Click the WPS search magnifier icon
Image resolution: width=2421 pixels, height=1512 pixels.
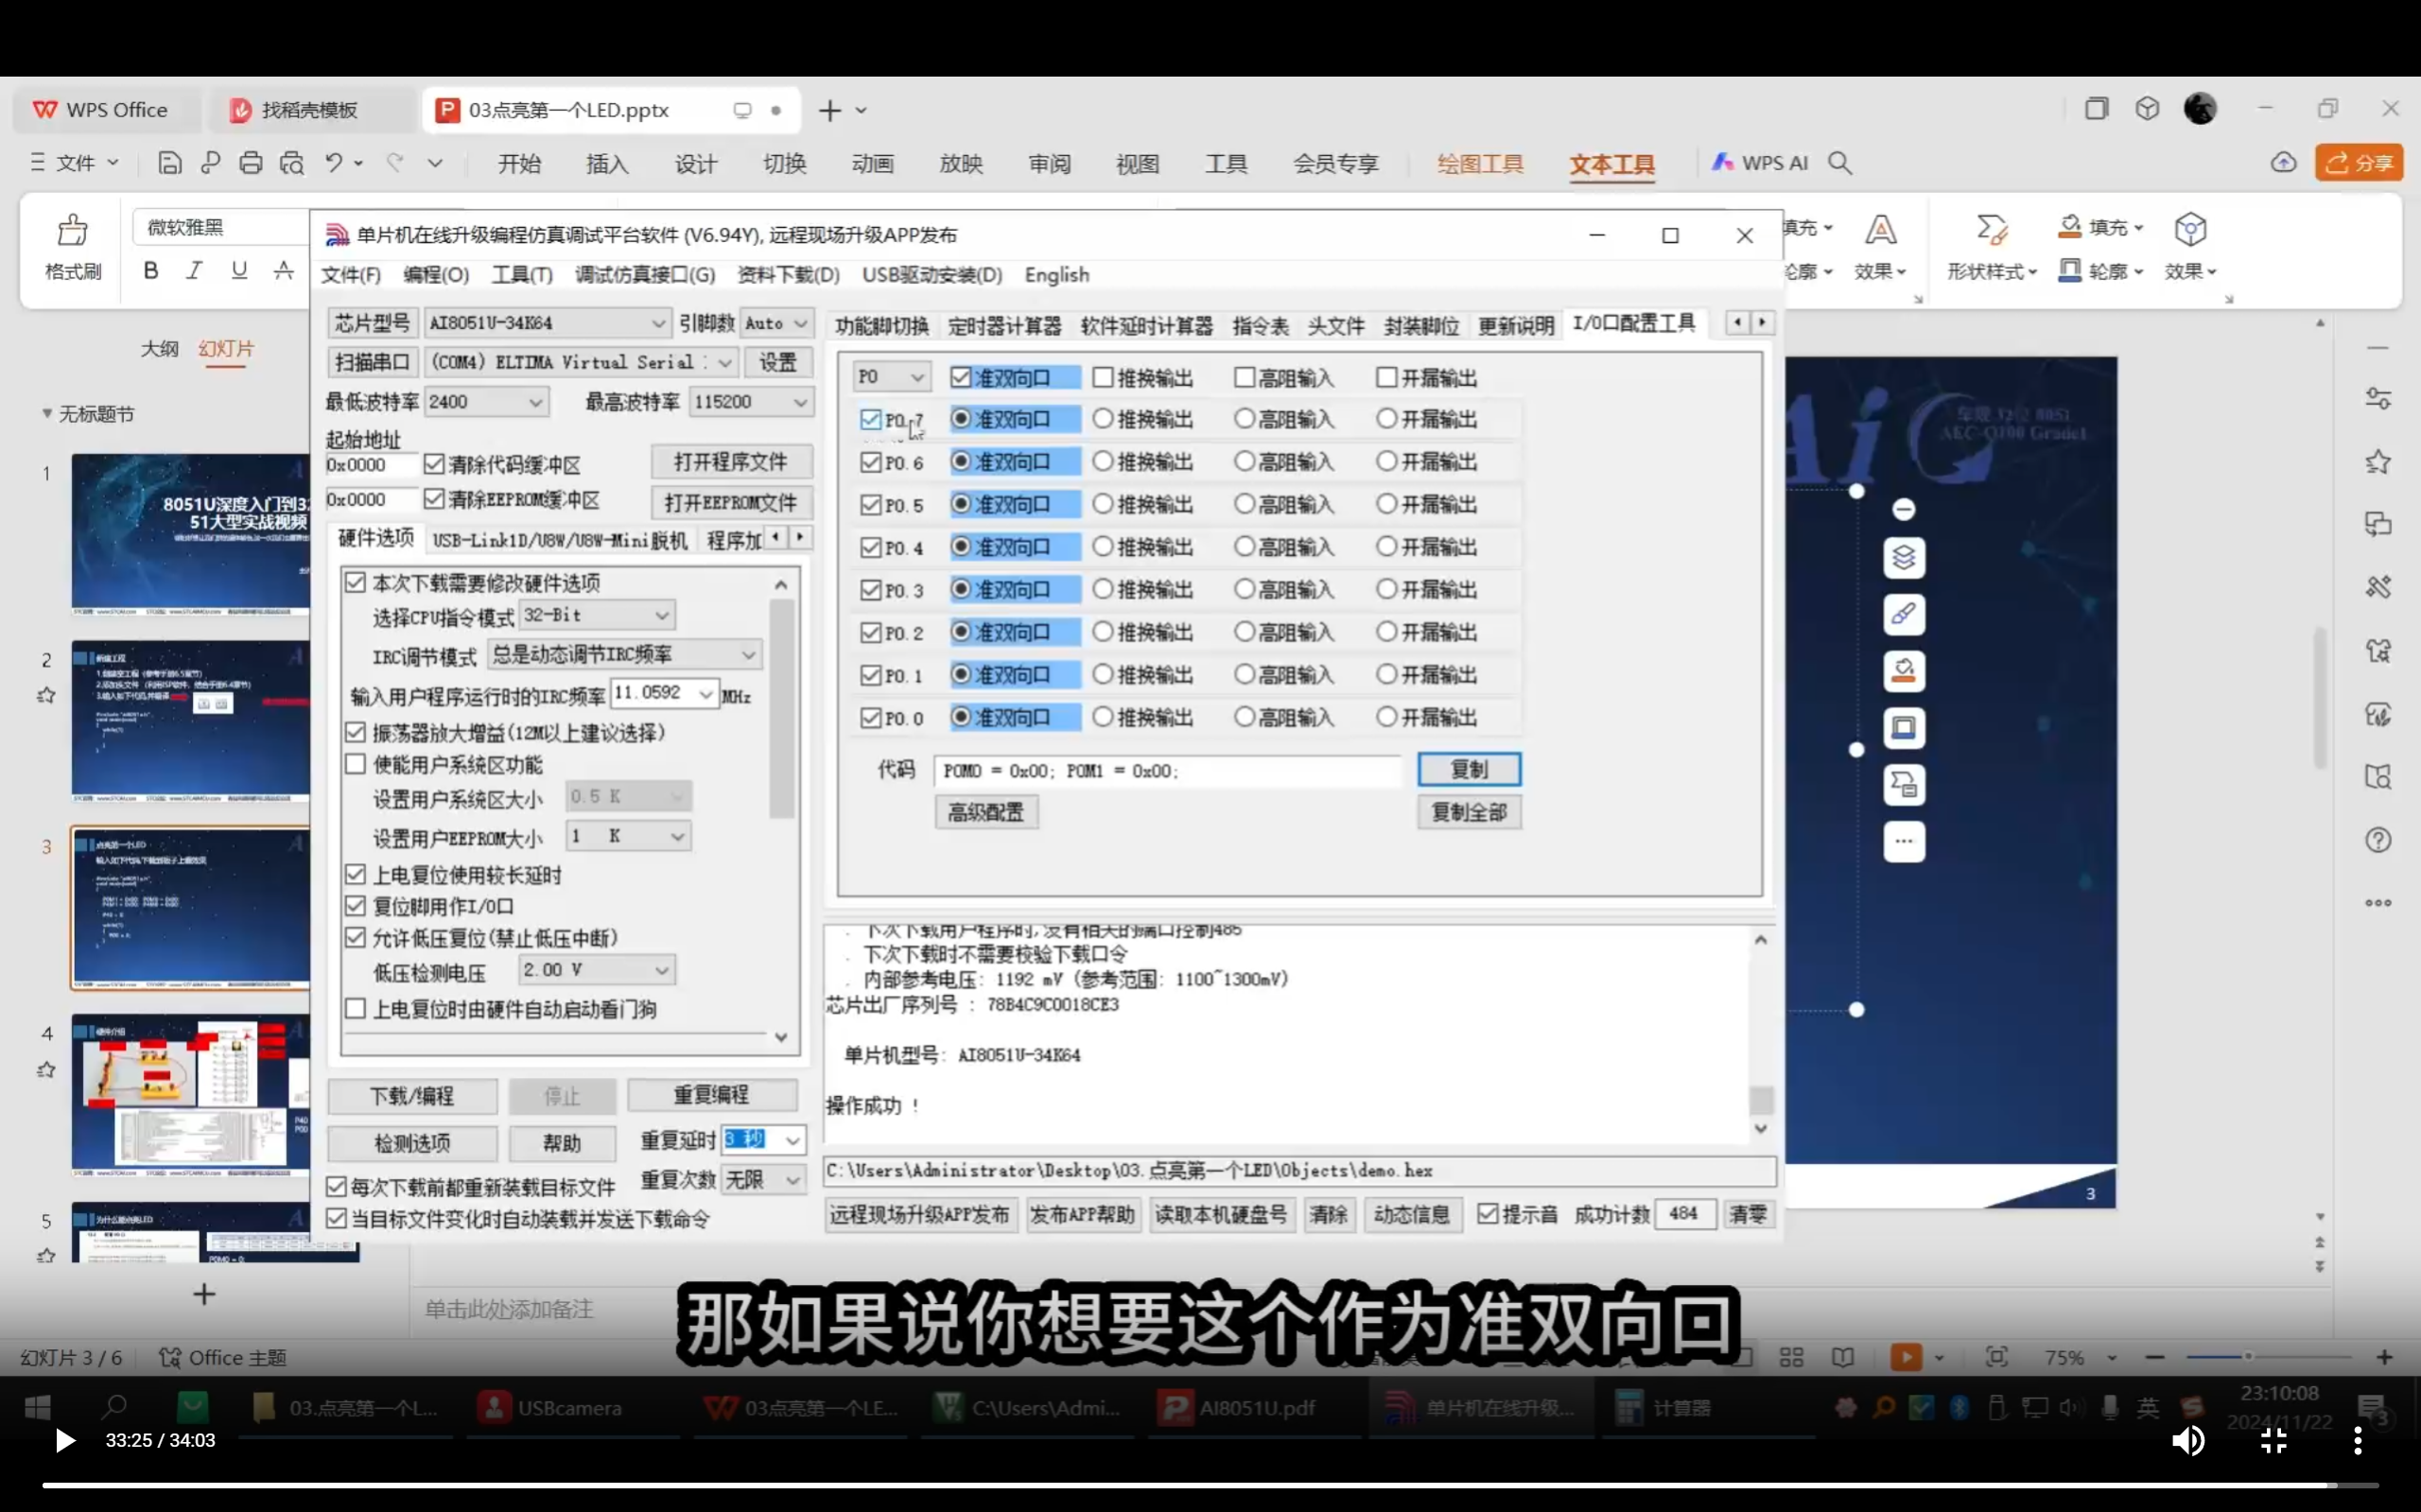coord(1840,163)
